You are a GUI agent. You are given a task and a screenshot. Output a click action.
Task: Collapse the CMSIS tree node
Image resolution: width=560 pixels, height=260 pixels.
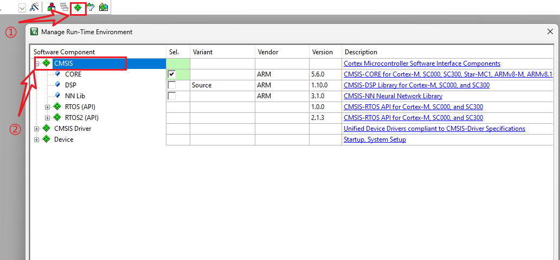pyautogui.click(x=37, y=64)
